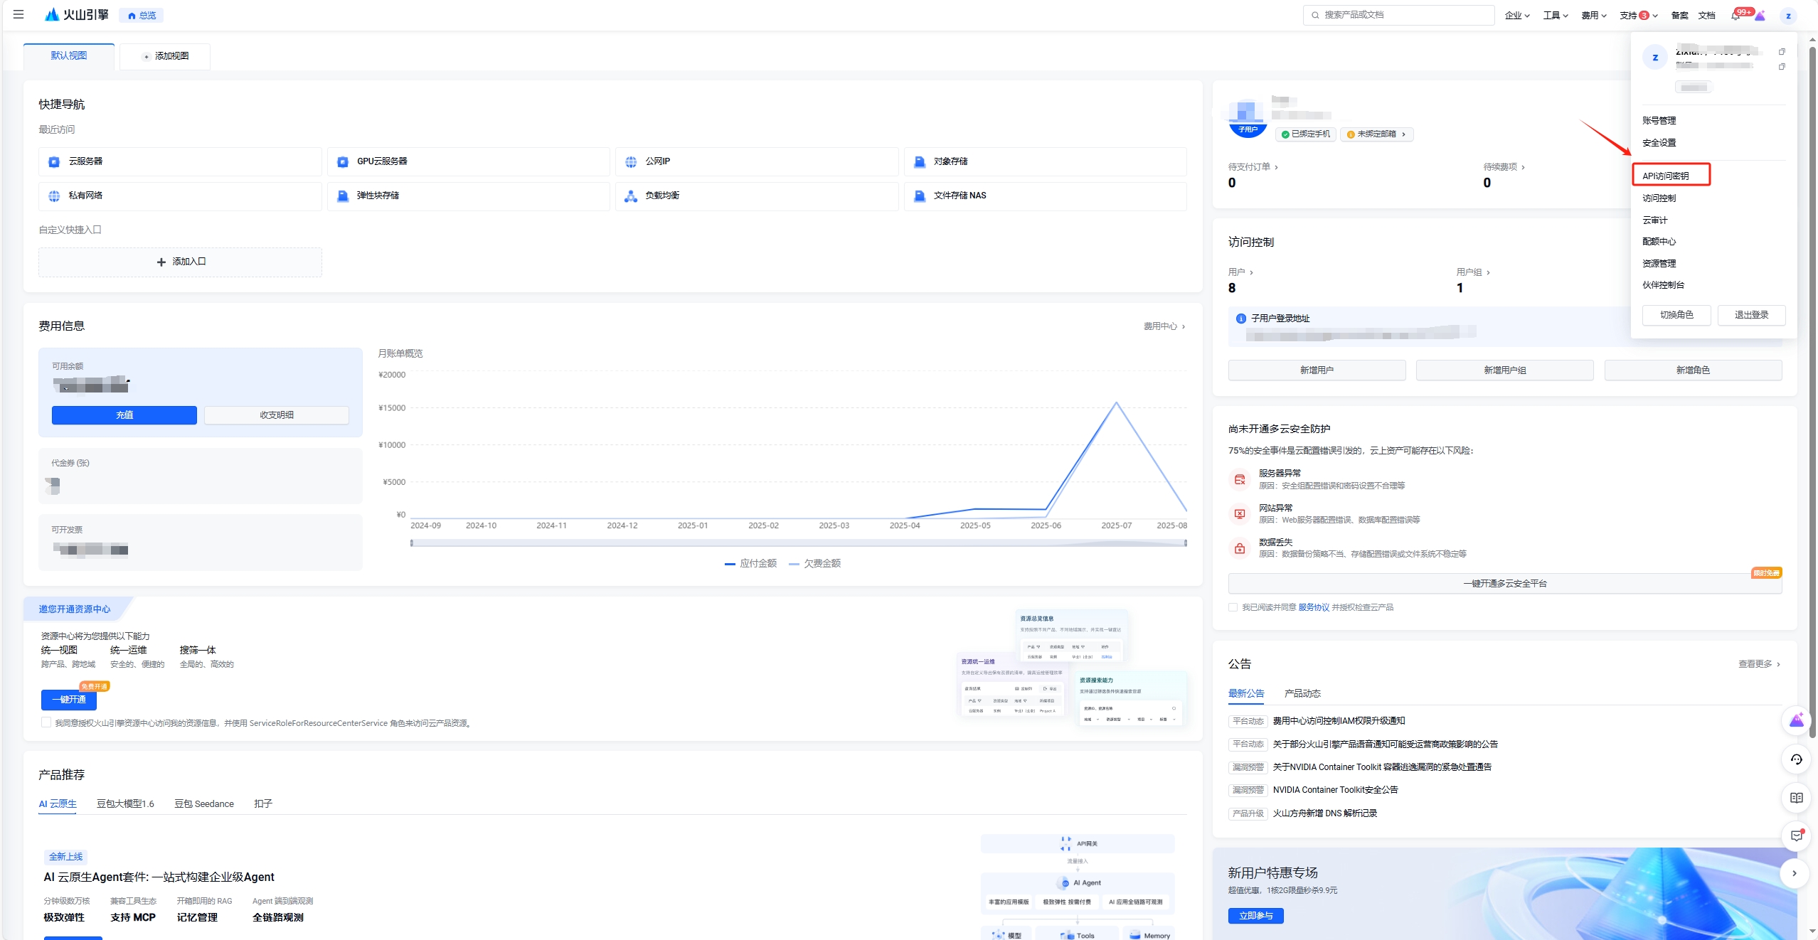This screenshot has width=1818, height=940.
Task: Click the copy icon beside account name
Action: tap(1781, 52)
